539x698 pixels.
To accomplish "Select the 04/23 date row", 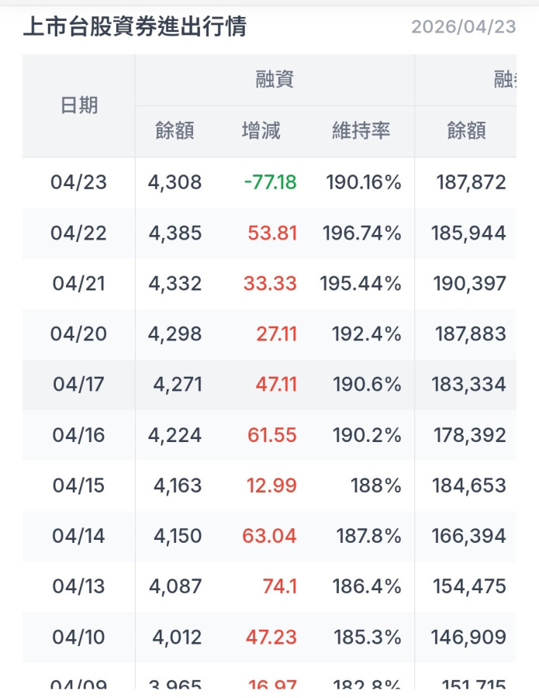I will [79, 182].
